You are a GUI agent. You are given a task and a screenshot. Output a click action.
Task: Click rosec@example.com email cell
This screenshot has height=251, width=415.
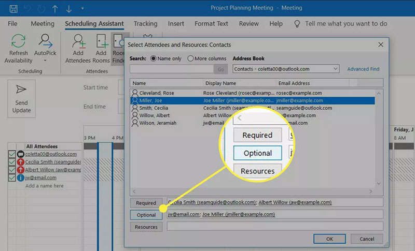[299, 93]
